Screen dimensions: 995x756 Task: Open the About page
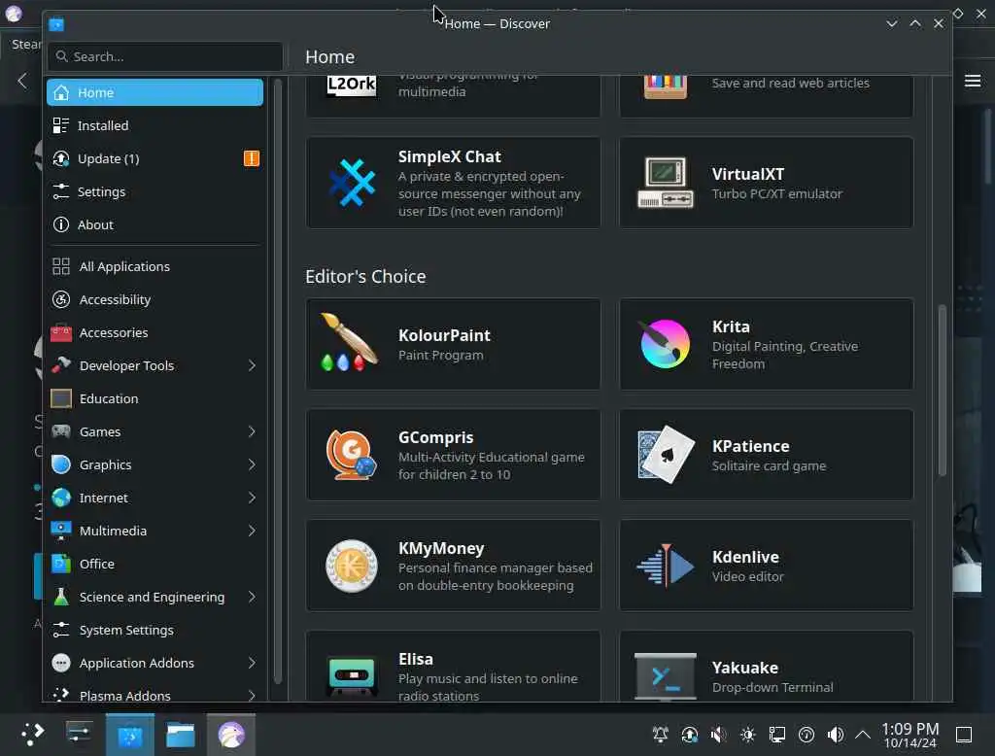coord(154,224)
